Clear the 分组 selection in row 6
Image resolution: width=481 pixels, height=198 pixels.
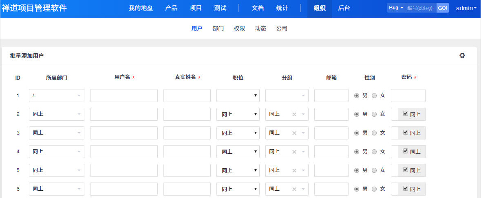coord(294,189)
